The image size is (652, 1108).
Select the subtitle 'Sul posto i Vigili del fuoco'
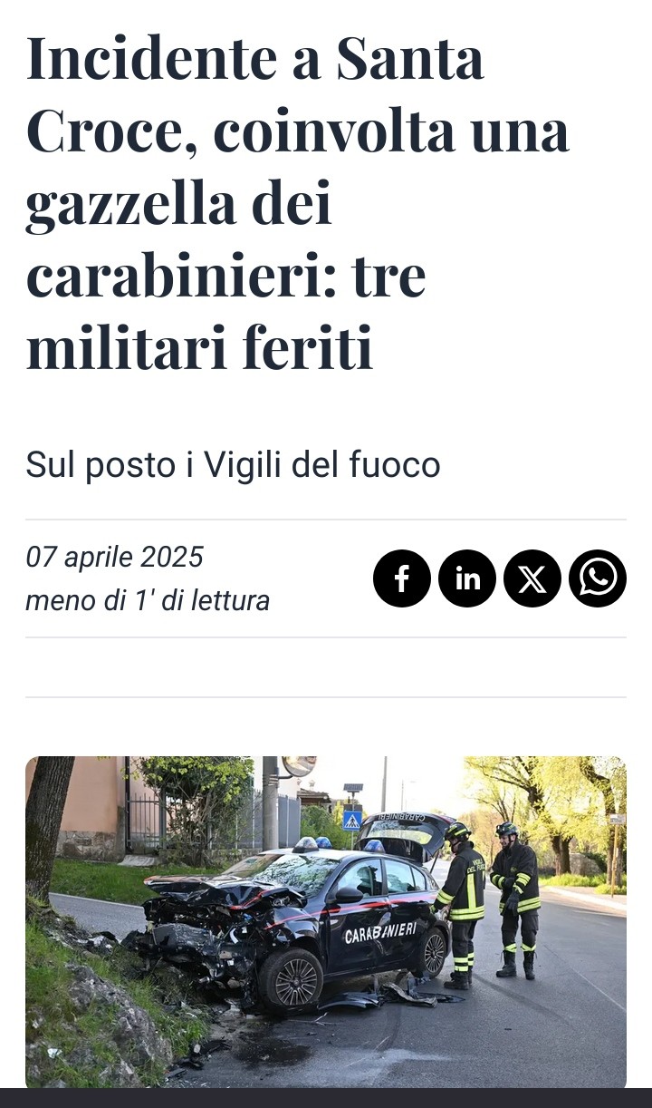coord(233,465)
